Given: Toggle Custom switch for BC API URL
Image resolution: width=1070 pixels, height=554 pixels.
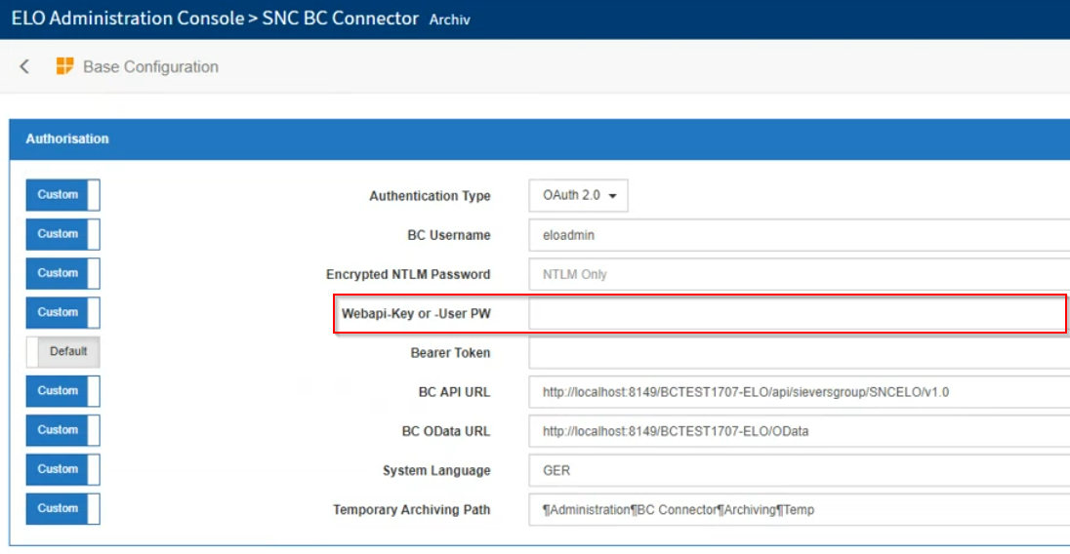Looking at the screenshot, I should (x=62, y=391).
